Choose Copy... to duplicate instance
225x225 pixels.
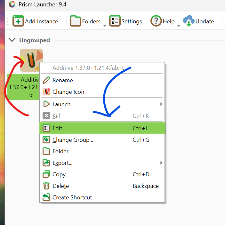pos(61,174)
